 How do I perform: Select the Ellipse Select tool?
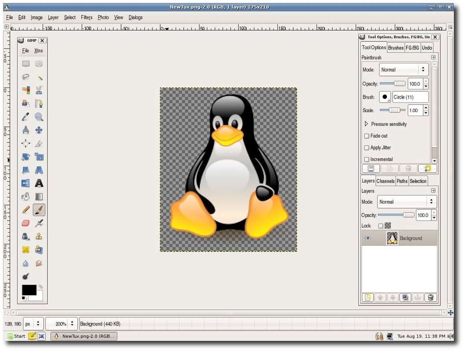point(39,64)
